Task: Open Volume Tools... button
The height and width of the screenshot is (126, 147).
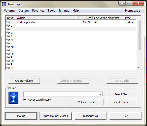Action: (88, 102)
